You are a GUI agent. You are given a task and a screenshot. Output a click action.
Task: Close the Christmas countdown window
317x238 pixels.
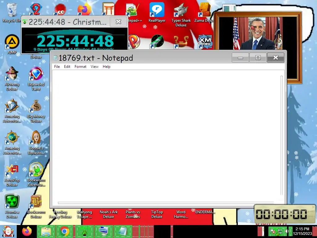point(119,21)
